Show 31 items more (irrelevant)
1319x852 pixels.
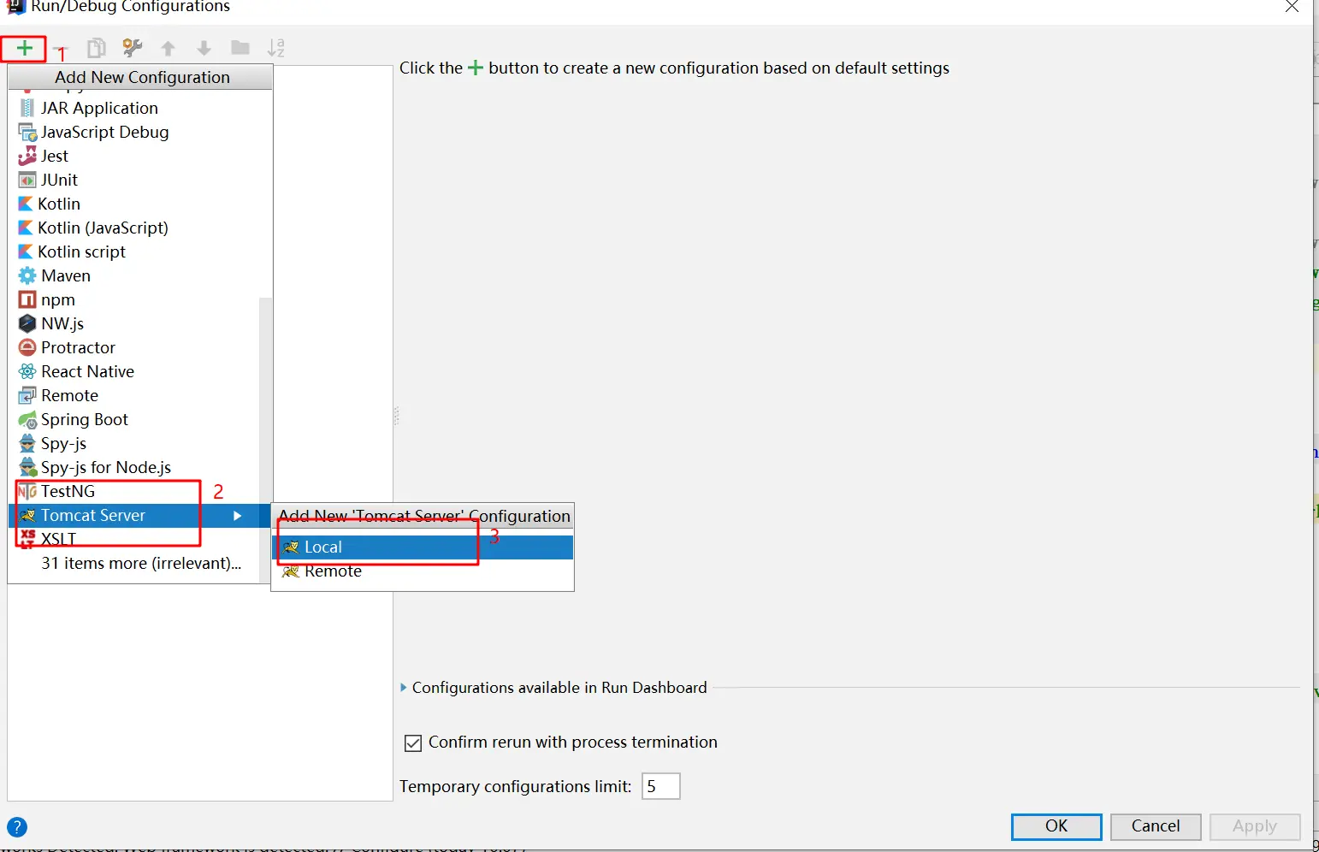(141, 563)
